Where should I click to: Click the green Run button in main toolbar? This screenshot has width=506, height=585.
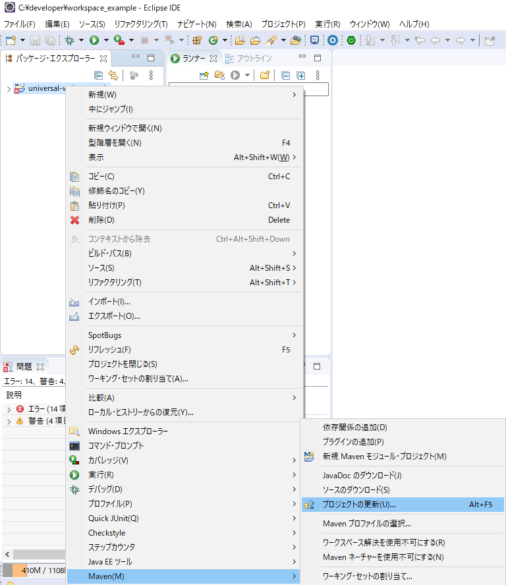(x=94, y=40)
